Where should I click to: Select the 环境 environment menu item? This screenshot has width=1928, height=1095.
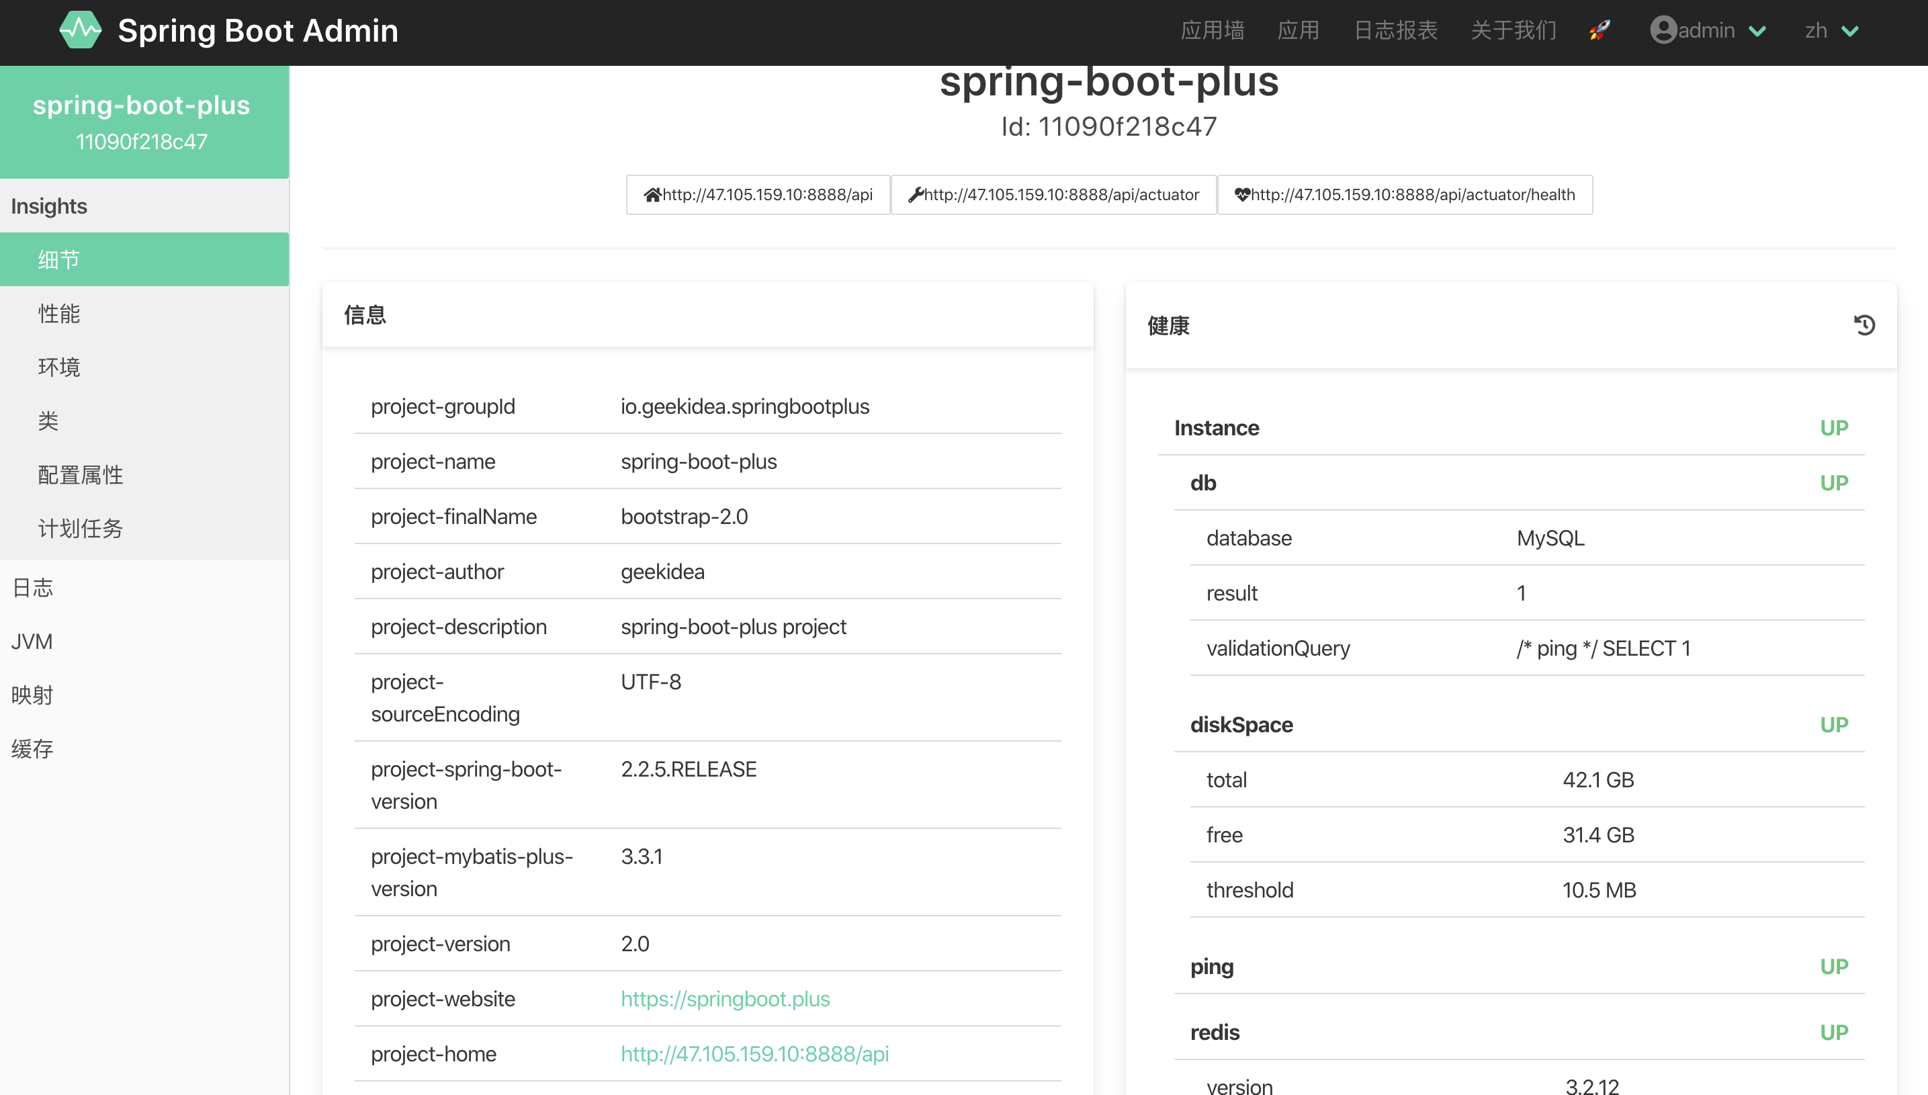pos(60,367)
